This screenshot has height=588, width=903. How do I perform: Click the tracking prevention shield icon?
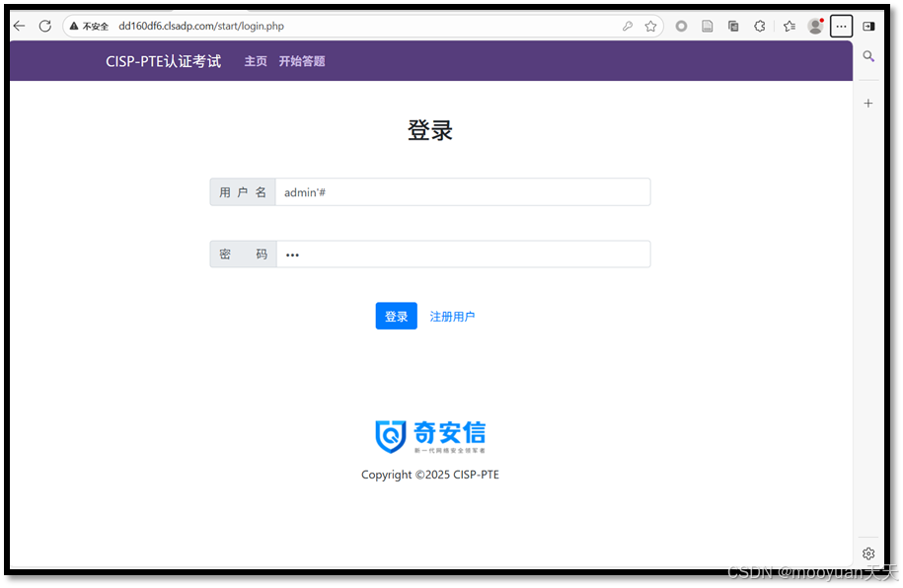click(x=681, y=26)
